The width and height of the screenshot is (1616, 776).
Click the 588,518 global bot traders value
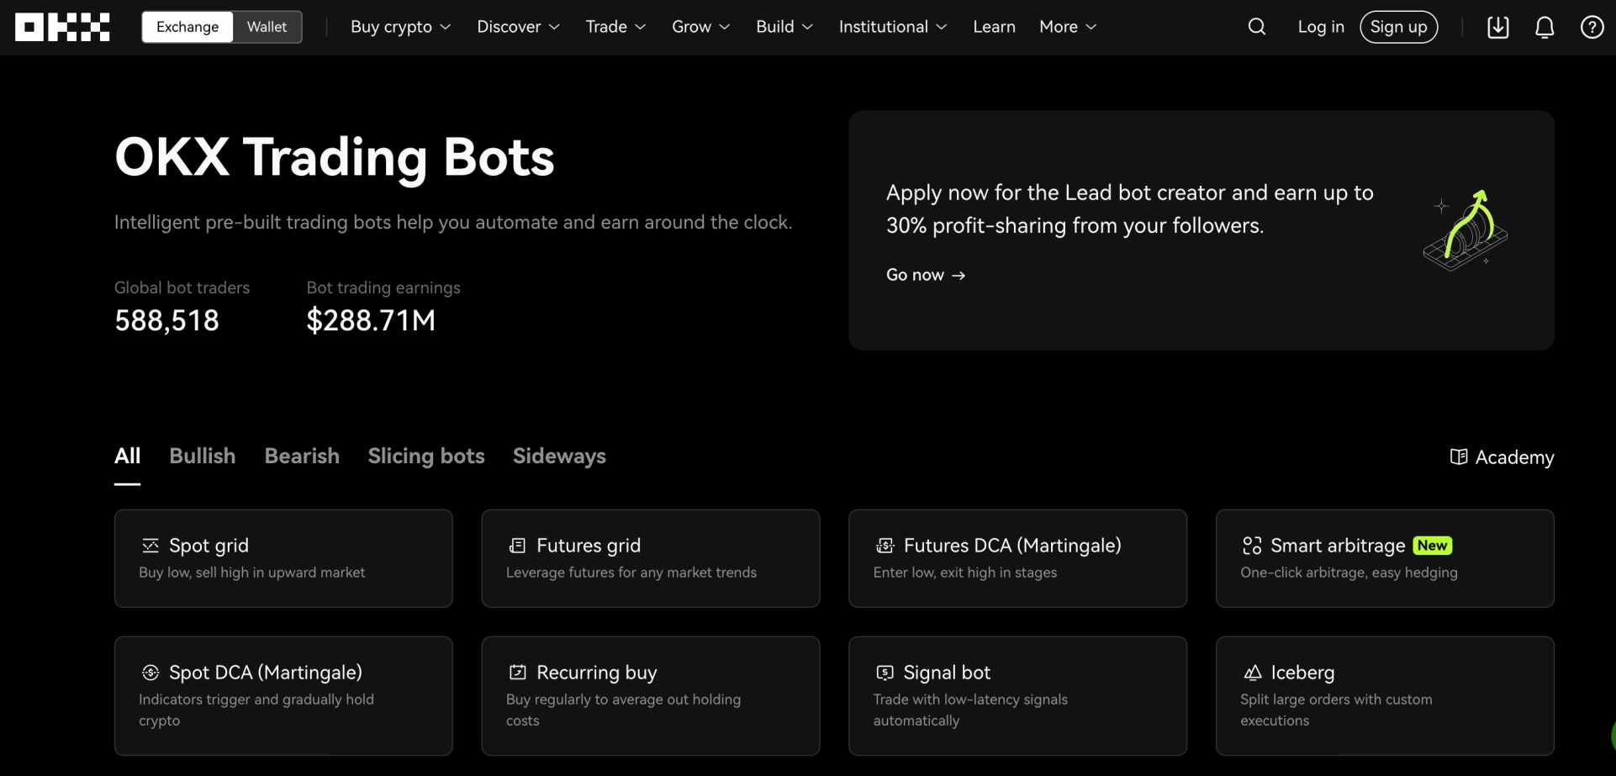tap(166, 320)
